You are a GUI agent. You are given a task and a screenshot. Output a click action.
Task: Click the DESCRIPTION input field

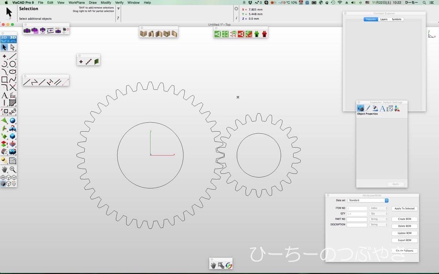[357, 225]
